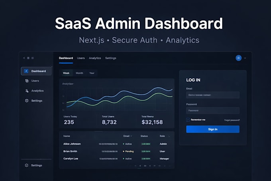Select the Brian Smith row name
271x181 pixels.
pyautogui.click(x=70, y=151)
